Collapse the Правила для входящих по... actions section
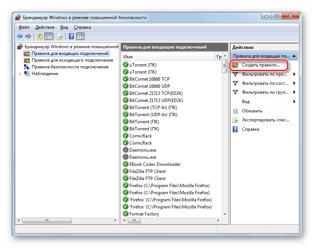The image size is (314, 248). pos(294,56)
